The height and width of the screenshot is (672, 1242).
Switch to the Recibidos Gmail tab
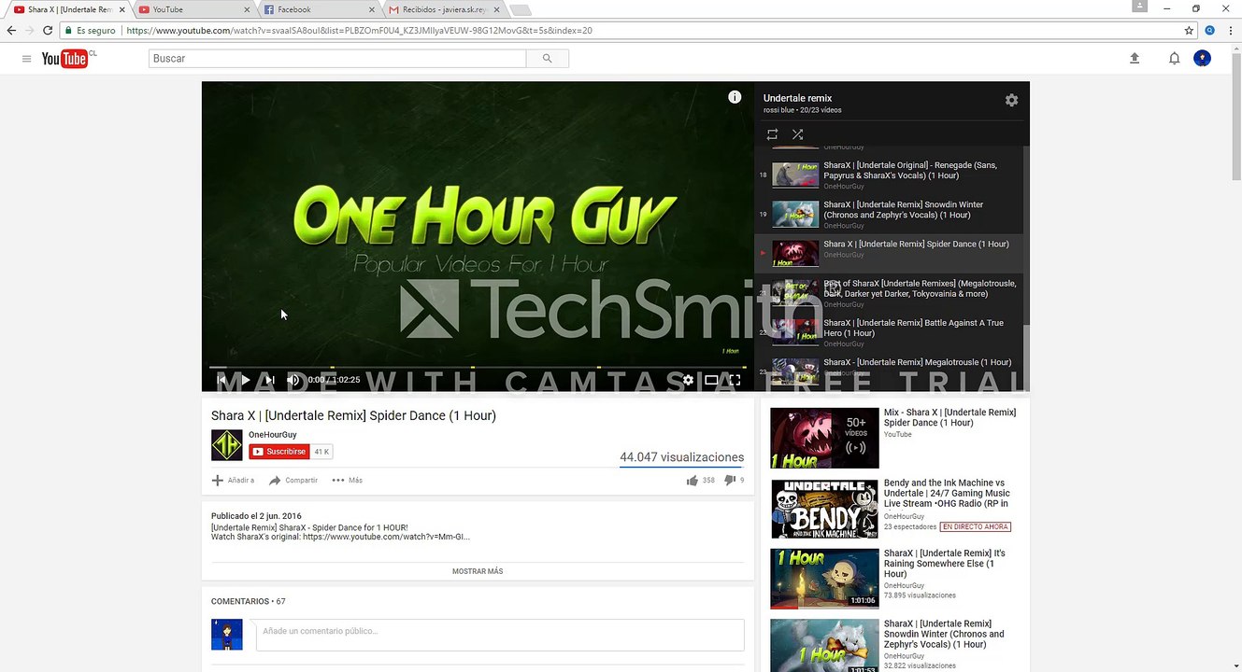pos(444,9)
